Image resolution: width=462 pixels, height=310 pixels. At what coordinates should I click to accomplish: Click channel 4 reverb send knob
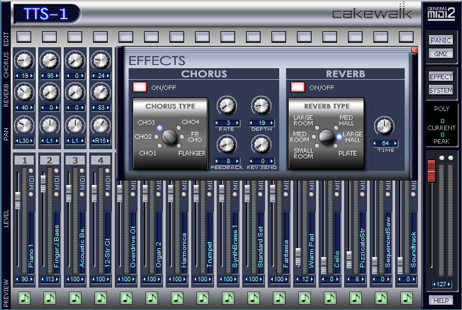coord(101,92)
